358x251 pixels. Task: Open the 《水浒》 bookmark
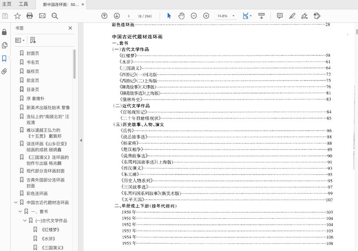click(x=48, y=238)
